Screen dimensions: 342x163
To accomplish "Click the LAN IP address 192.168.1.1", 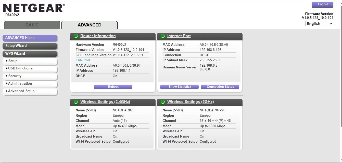I will pos(121,71).
